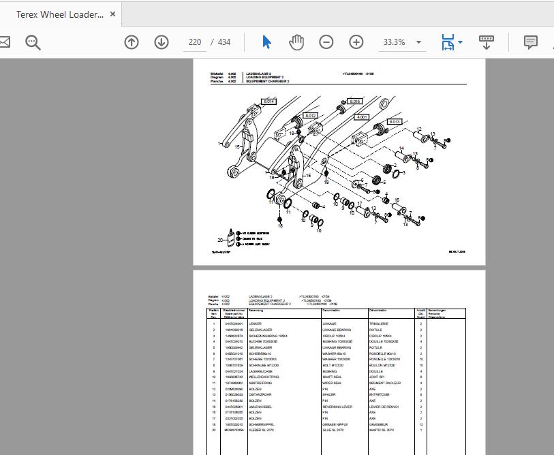554x455 pixels.
Task: Open the Comment tool
Action: 530,42
